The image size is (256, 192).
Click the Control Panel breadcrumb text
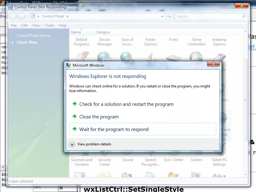click(53, 16)
